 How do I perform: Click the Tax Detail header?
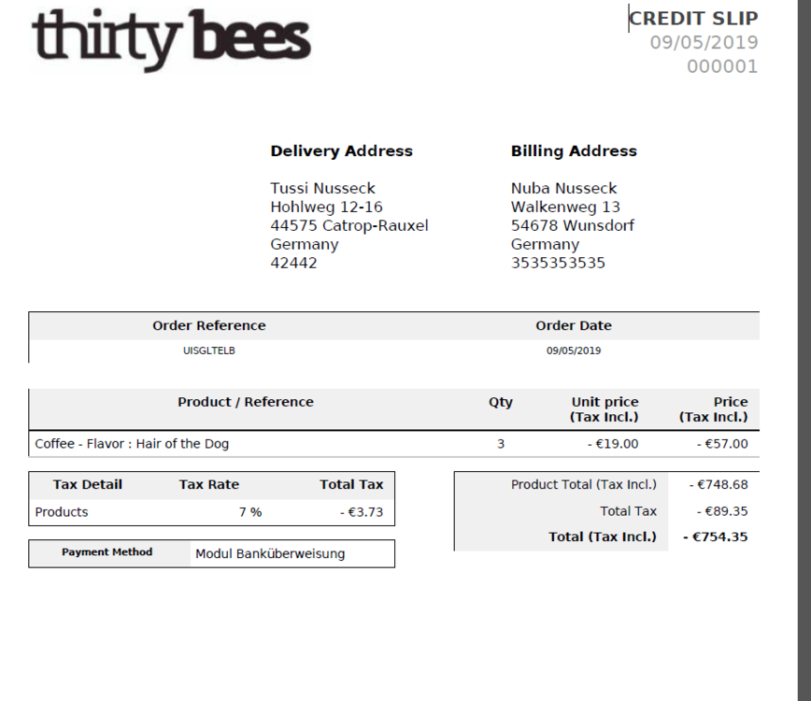(x=88, y=484)
